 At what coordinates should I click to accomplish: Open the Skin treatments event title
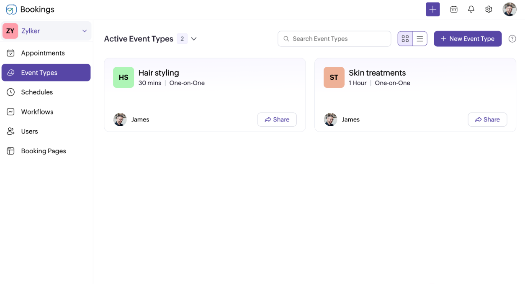point(377,73)
